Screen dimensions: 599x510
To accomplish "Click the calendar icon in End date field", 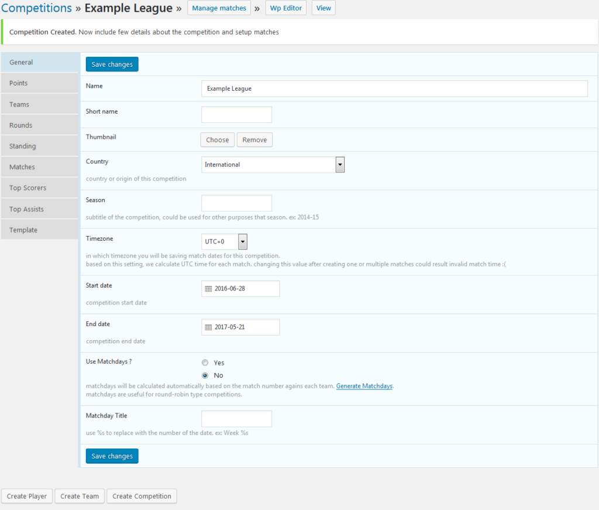I will [x=208, y=327].
